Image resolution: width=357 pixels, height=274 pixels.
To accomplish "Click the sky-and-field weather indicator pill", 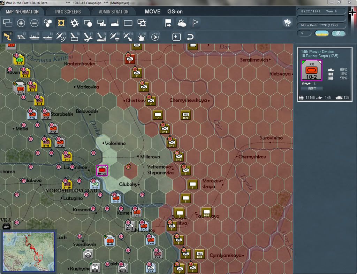I will (x=321, y=33).
